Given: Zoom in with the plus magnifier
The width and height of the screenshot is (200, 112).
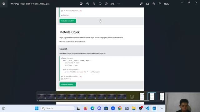Looking at the screenshot, I should click(160, 4).
